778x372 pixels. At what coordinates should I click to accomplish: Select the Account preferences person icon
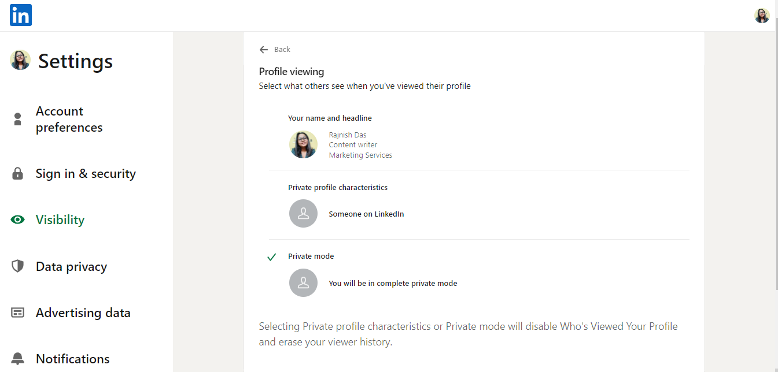click(17, 118)
